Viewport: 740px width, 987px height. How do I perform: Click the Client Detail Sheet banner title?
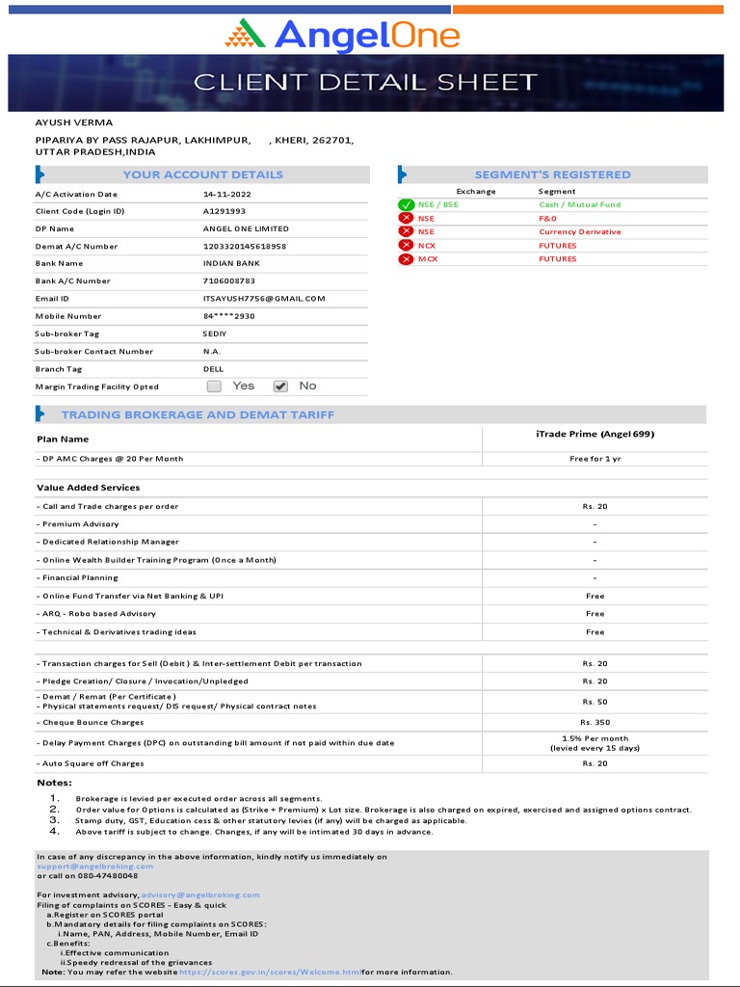pos(365,82)
